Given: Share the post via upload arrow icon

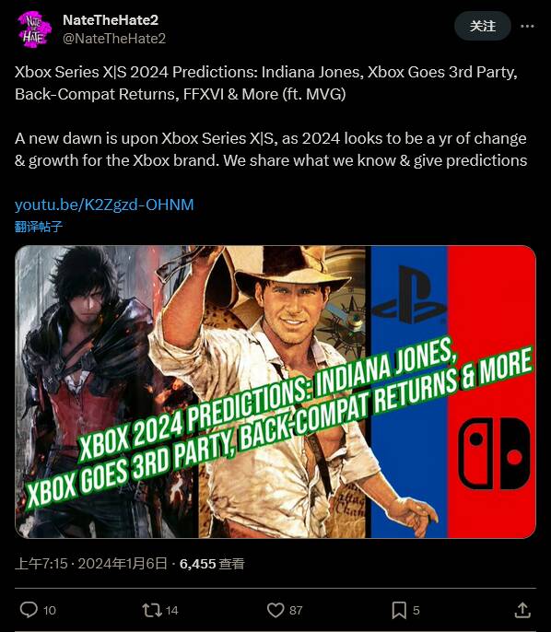Looking at the screenshot, I should [522, 610].
